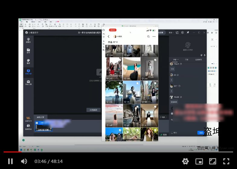Click the camera-off placeholder icon

click(188, 45)
